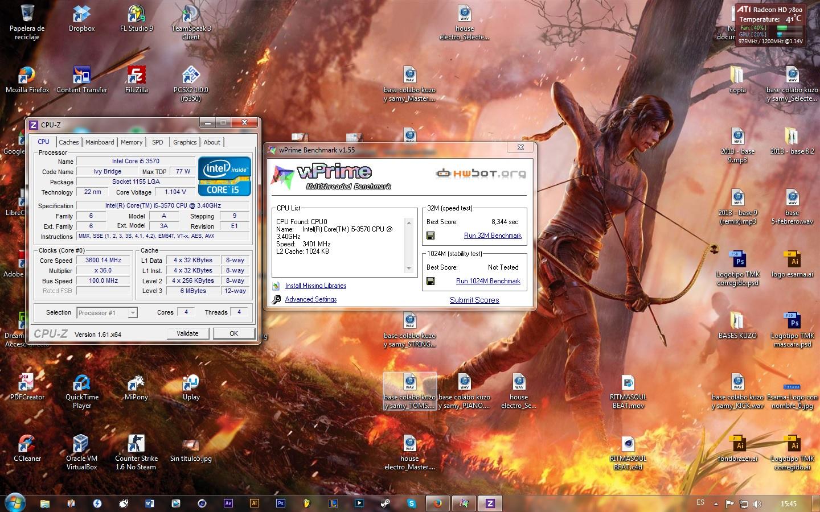Viewport: 820px width, 512px height.
Task: Open the SPD tab in CPU-Z
Action: pyautogui.click(x=158, y=142)
